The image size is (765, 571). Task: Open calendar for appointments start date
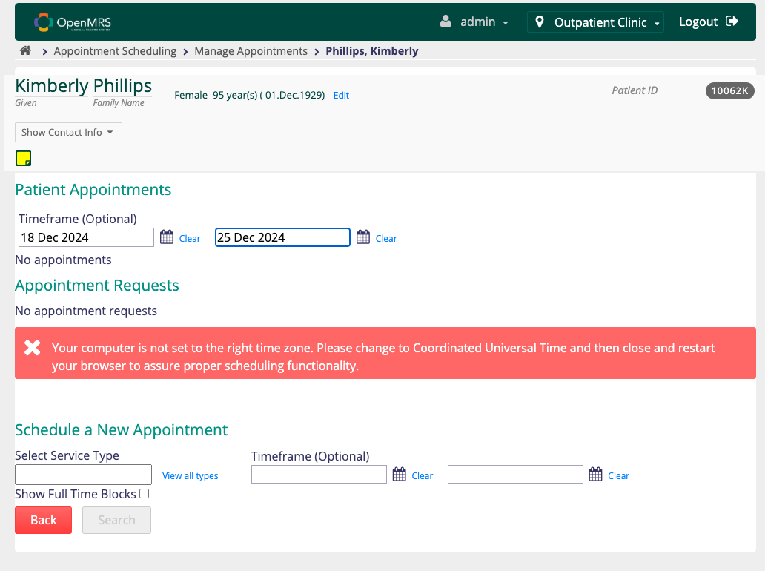click(167, 237)
